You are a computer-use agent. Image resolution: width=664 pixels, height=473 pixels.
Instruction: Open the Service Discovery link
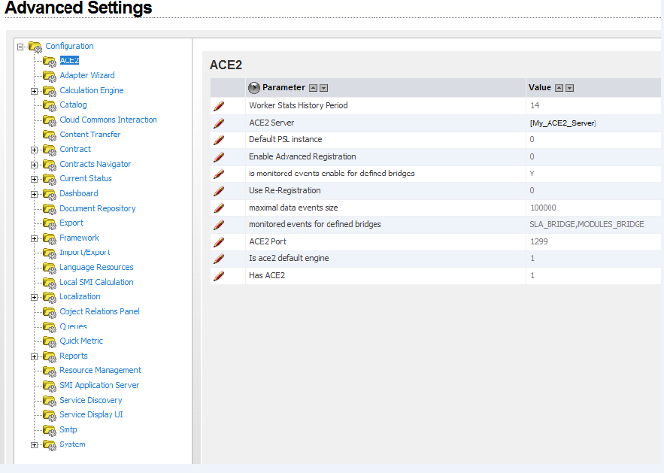pyautogui.click(x=91, y=400)
